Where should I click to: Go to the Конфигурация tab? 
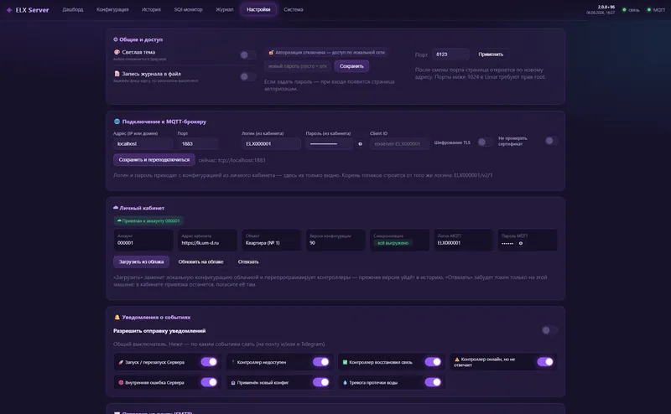pos(112,9)
